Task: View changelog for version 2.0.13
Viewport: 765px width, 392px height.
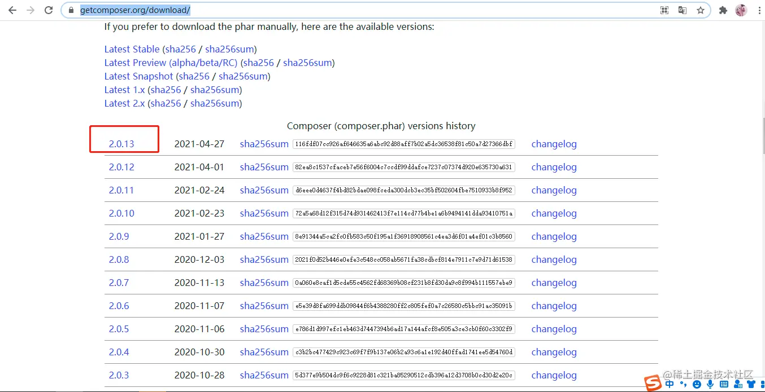Action: [554, 144]
